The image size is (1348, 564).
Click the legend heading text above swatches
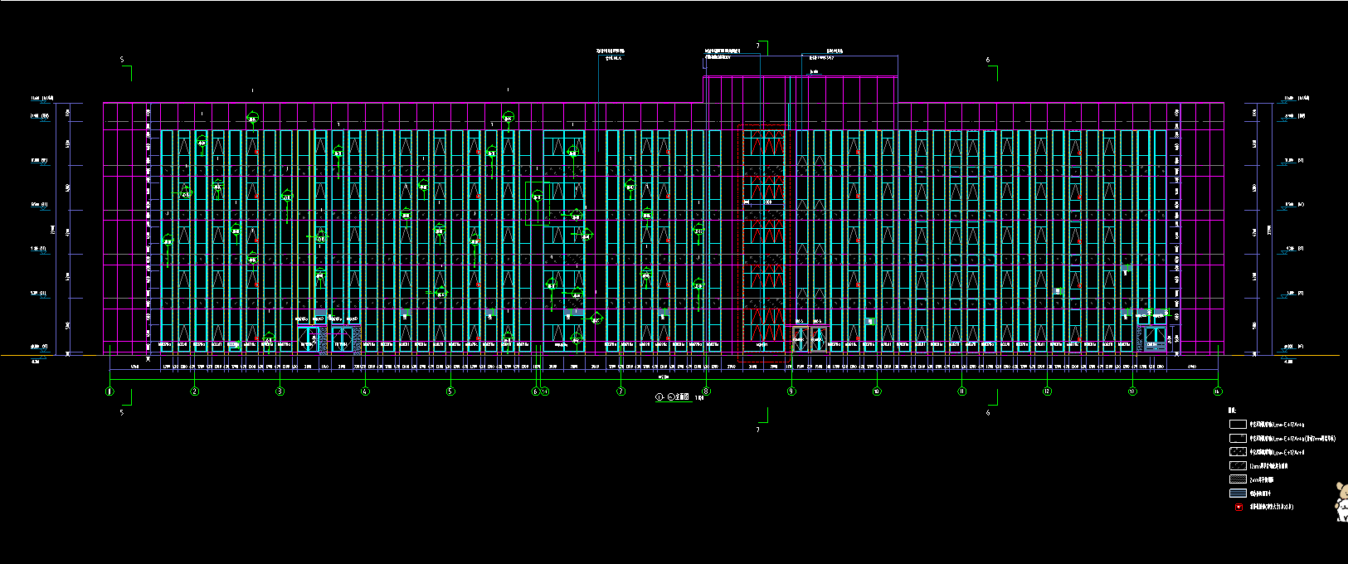click(x=1232, y=411)
